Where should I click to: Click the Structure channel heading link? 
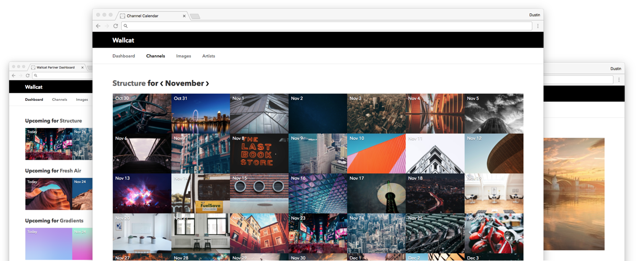pyautogui.click(x=129, y=83)
